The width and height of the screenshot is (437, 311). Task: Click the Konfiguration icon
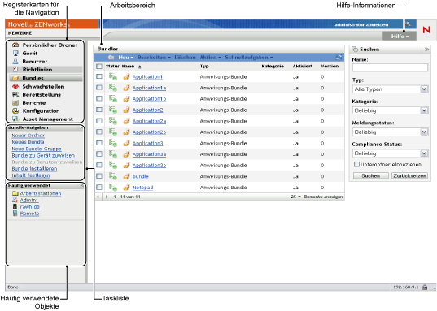click(15, 110)
